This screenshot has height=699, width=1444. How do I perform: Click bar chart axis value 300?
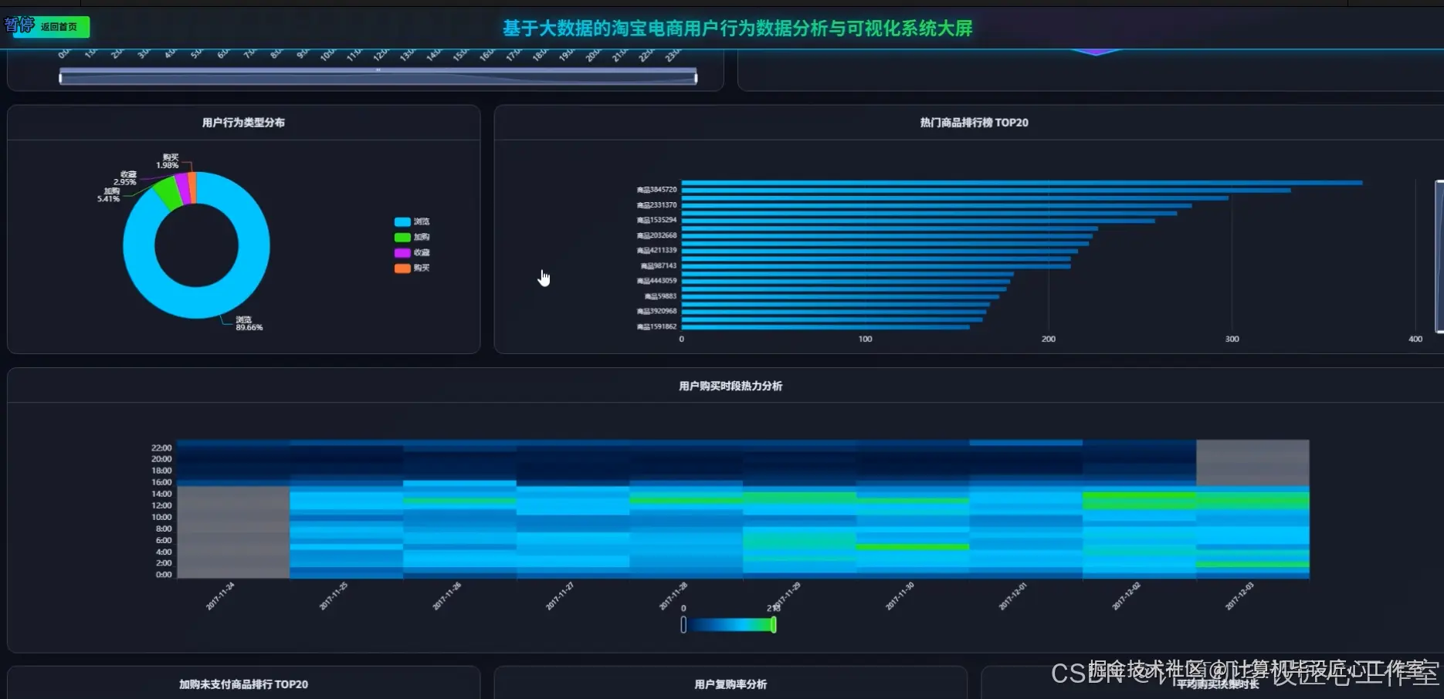pos(1232,339)
